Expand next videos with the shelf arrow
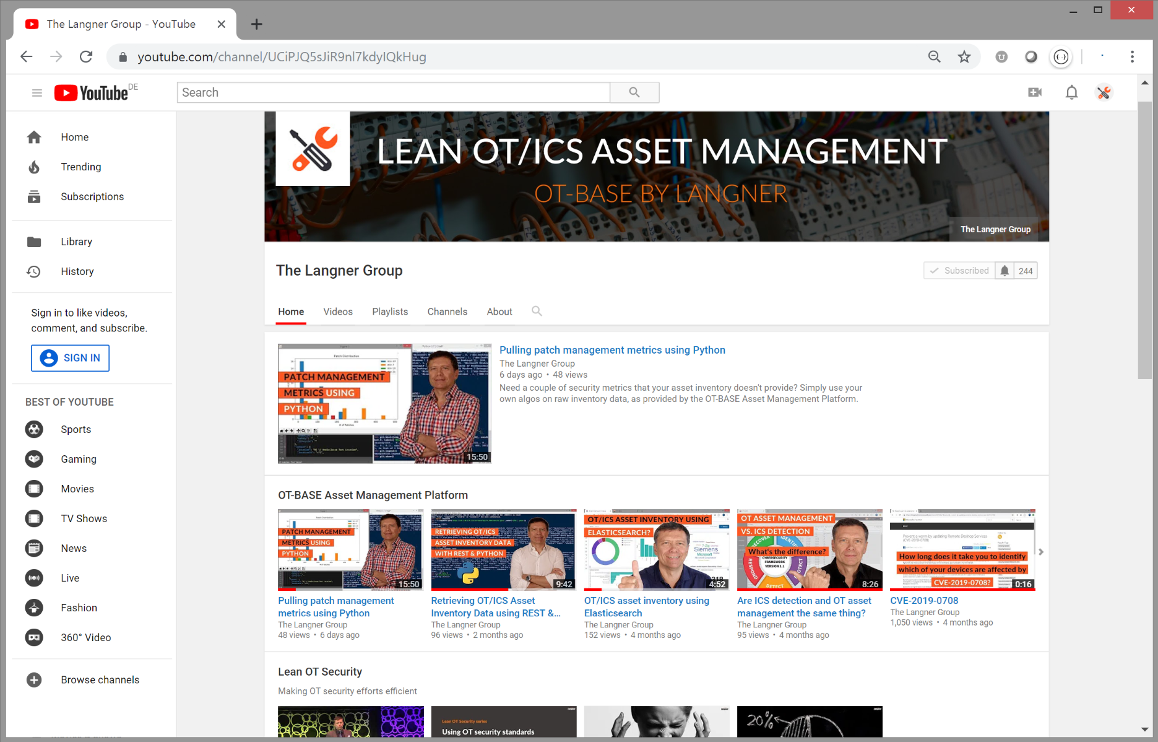The width and height of the screenshot is (1158, 742). tap(1041, 552)
